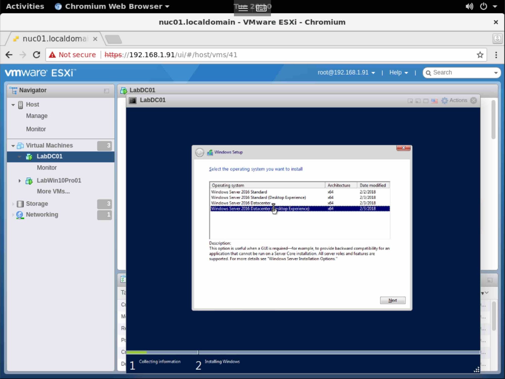Click the Next button in Windows Setup

(393, 300)
